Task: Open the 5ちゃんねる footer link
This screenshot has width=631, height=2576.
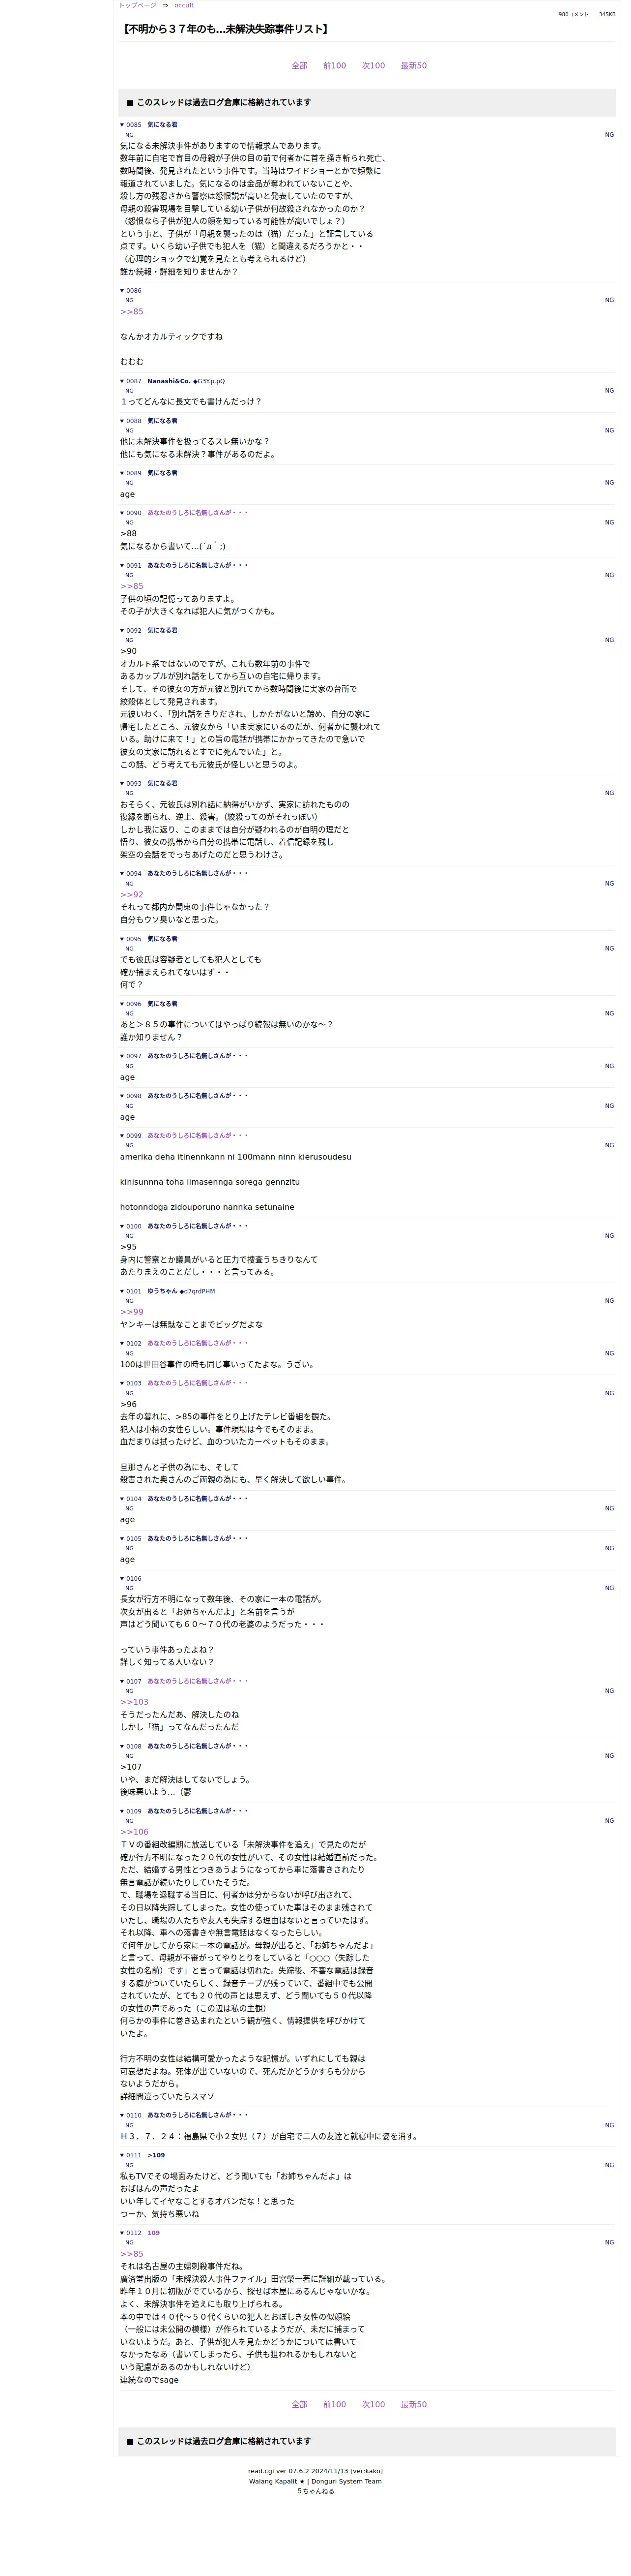Action: (315, 2491)
